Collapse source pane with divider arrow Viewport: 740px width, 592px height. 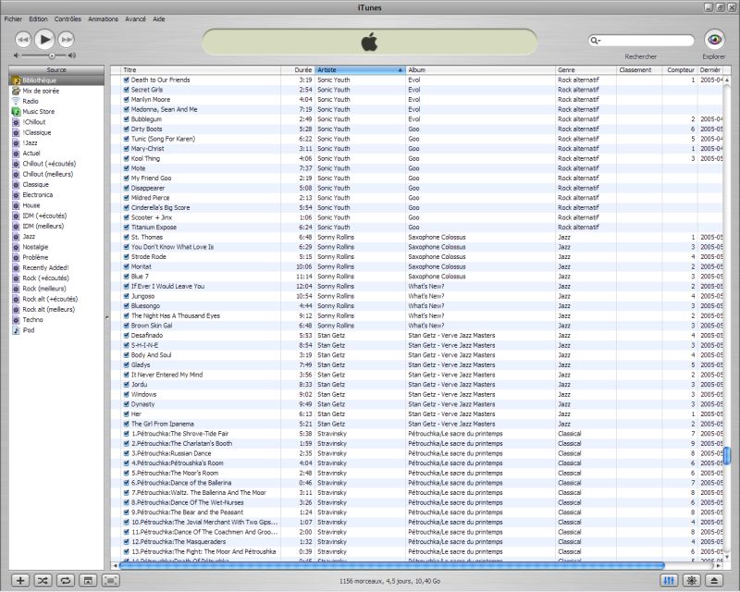[x=106, y=317]
